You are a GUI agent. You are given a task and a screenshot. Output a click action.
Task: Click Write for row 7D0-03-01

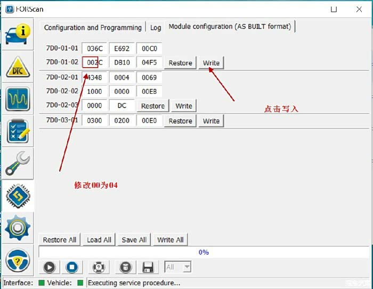pyautogui.click(x=211, y=121)
